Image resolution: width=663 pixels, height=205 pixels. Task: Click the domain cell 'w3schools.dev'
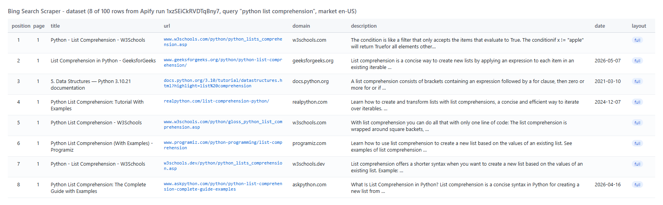308,164
